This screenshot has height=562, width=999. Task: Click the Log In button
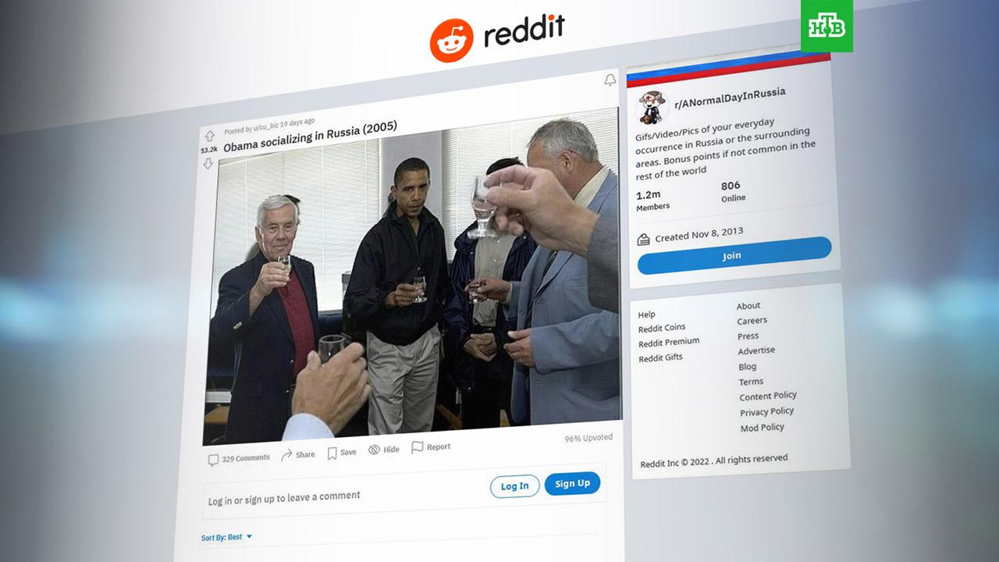(514, 486)
